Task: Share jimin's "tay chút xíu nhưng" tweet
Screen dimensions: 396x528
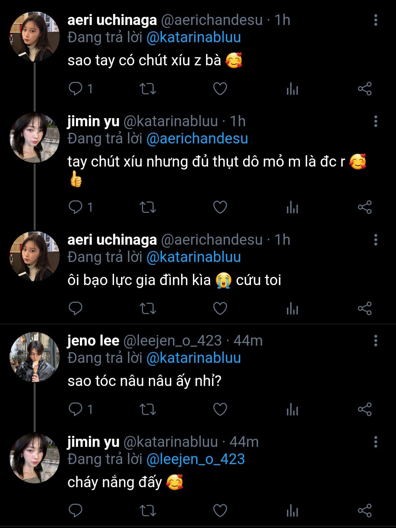Action: coord(364,207)
